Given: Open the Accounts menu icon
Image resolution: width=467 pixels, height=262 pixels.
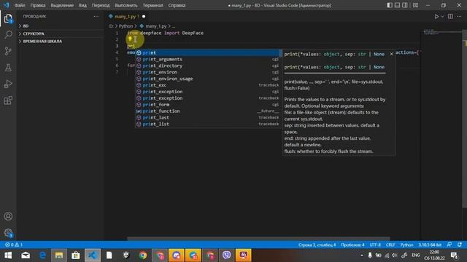Looking at the screenshot, I should (x=8, y=216).
